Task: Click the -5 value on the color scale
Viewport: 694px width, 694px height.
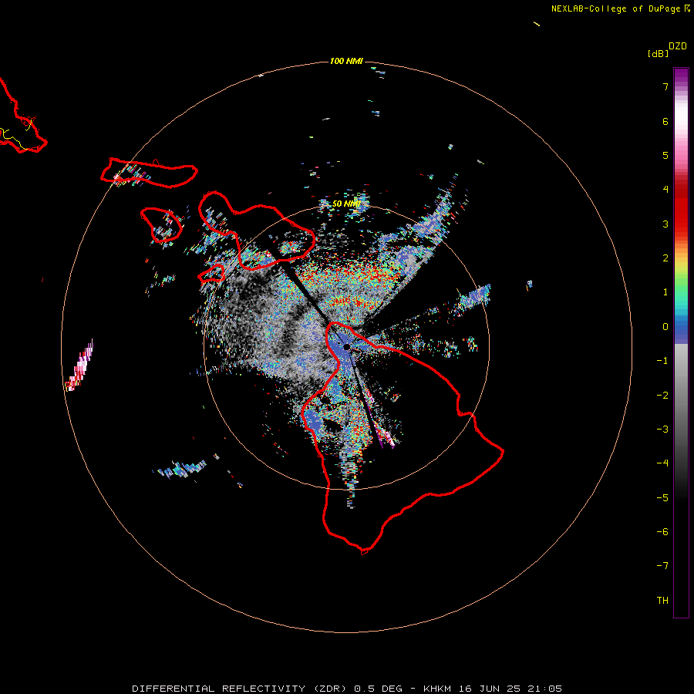Action: coord(662,498)
